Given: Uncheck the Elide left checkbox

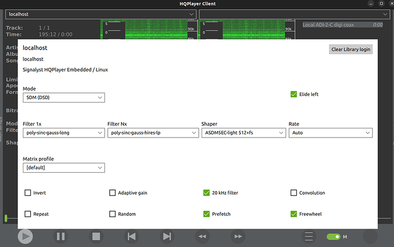Looking at the screenshot, I should [x=294, y=94].
